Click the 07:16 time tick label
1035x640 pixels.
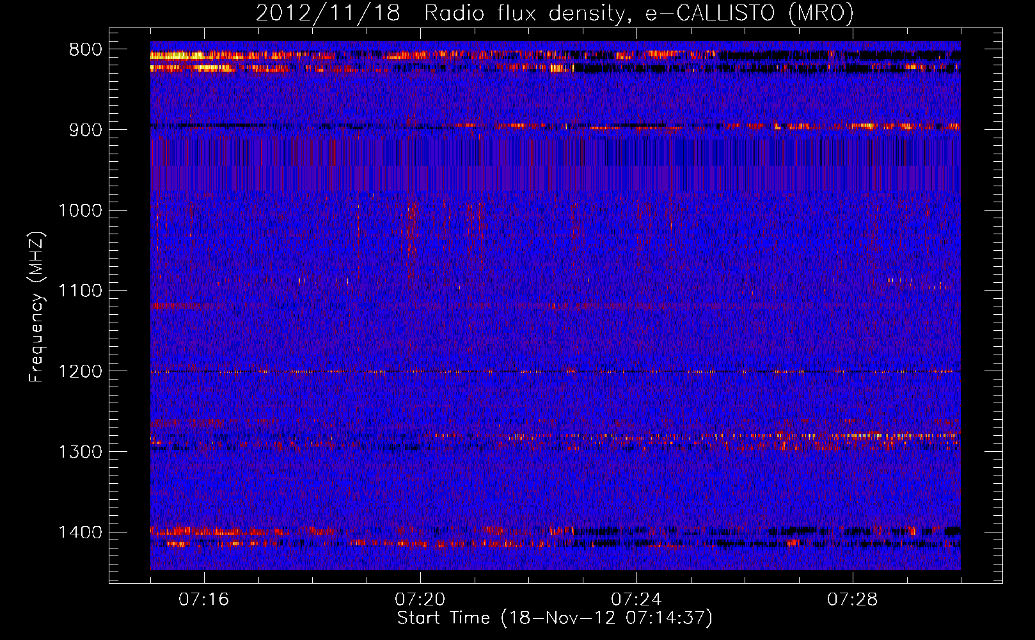pyautogui.click(x=203, y=600)
